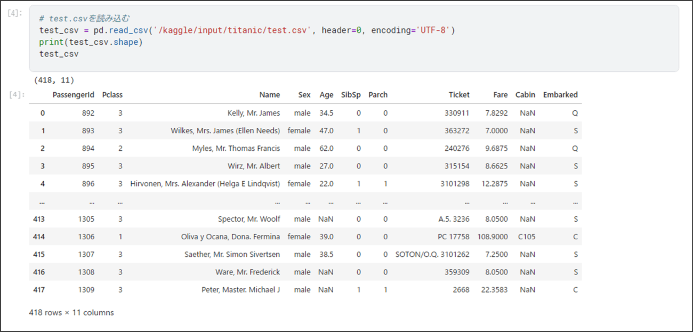Click the age value 34.5
Screen dimensions: 693x332
[x=326, y=113]
